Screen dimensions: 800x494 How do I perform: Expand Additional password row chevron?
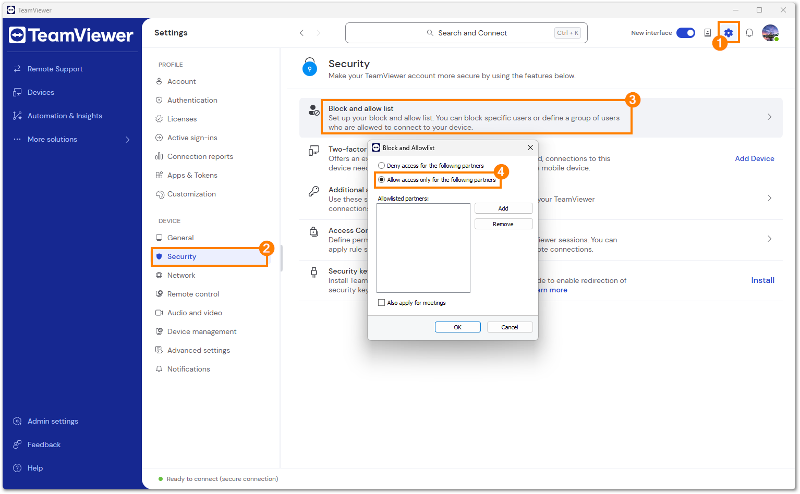click(770, 198)
